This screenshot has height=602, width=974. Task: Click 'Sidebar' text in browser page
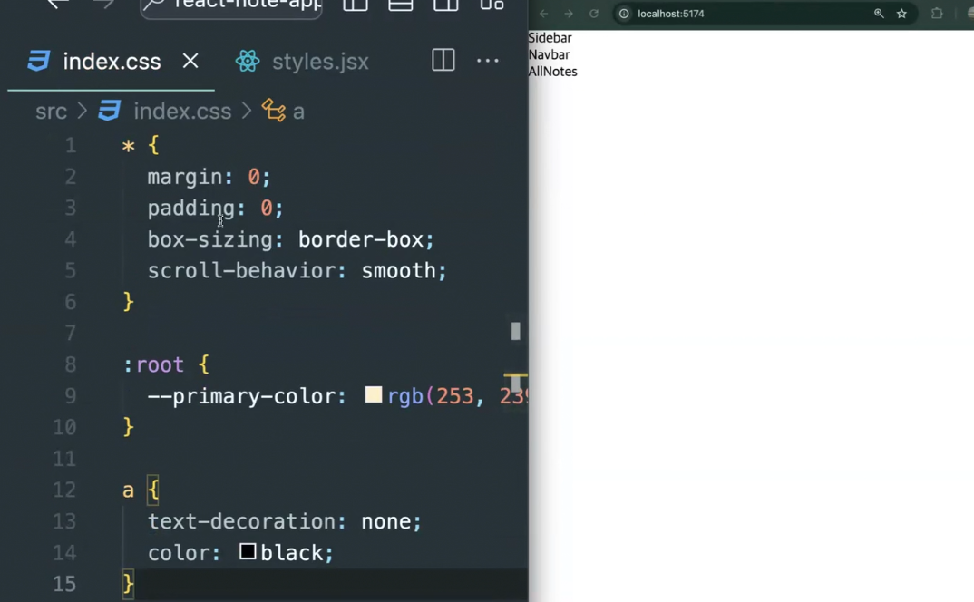pos(550,38)
